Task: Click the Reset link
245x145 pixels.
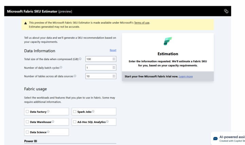Action: pos(113,50)
